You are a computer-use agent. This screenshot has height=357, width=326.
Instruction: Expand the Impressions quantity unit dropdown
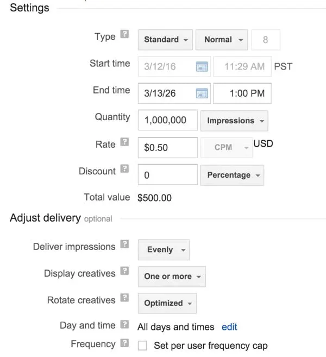[234, 121]
